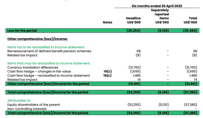The height and width of the screenshot is (118, 203).
Task: Click the 'Six months ended 30 April 2023' header
Action: point(157,6)
